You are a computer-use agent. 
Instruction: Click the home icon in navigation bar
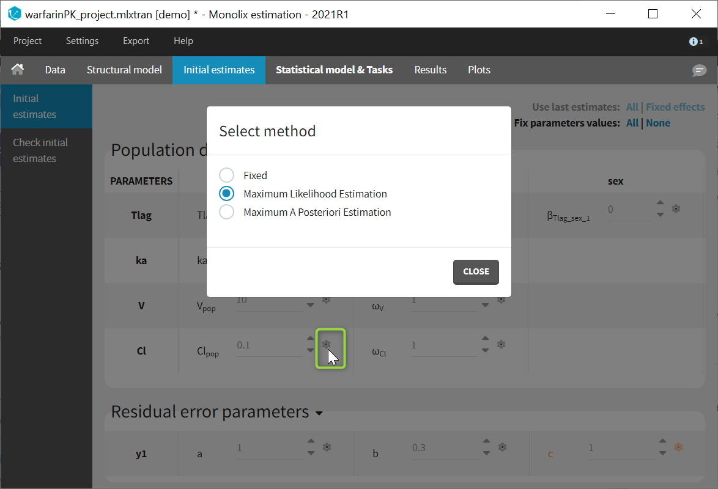click(x=18, y=70)
